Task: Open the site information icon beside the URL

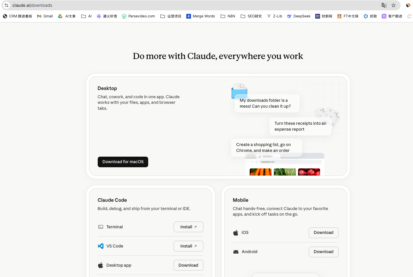Action: tap(6, 5)
